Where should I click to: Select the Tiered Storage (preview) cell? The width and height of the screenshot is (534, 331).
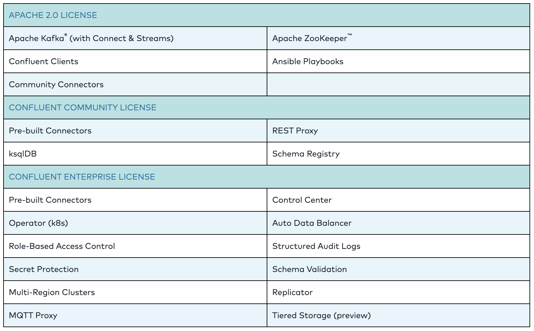[x=322, y=316]
